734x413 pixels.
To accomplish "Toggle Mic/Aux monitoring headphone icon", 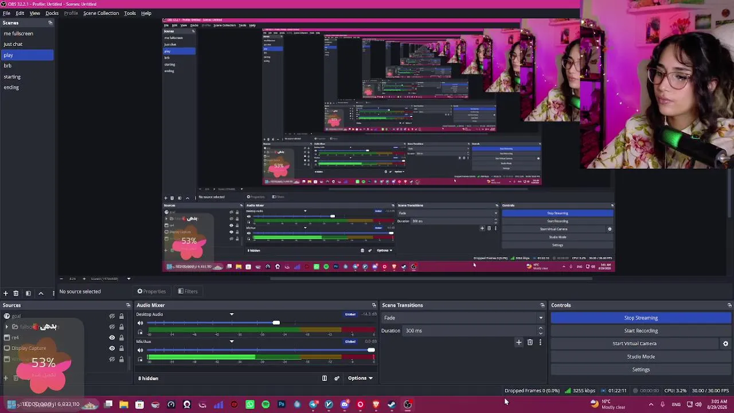I will coord(140,359).
